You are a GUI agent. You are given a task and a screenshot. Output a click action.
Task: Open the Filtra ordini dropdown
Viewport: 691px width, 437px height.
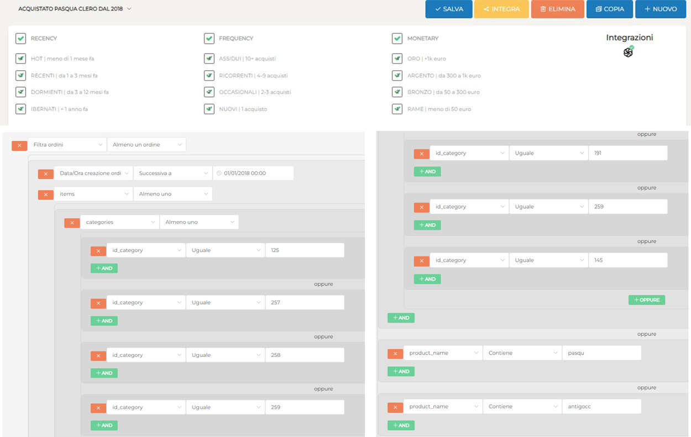point(67,145)
